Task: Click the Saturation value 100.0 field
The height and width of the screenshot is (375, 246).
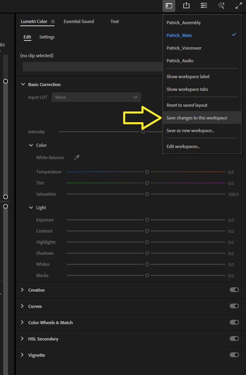Action: [233, 194]
